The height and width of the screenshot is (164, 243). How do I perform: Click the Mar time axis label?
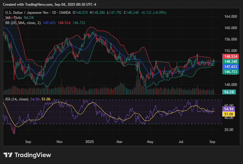tap(119, 142)
